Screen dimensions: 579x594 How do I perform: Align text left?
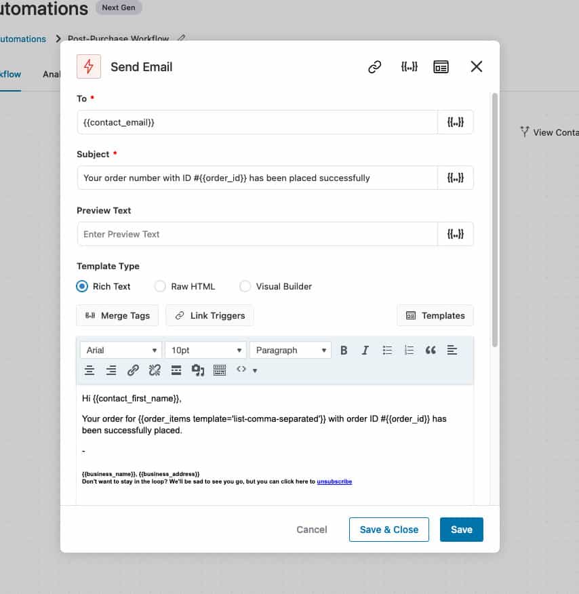pos(452,350)
